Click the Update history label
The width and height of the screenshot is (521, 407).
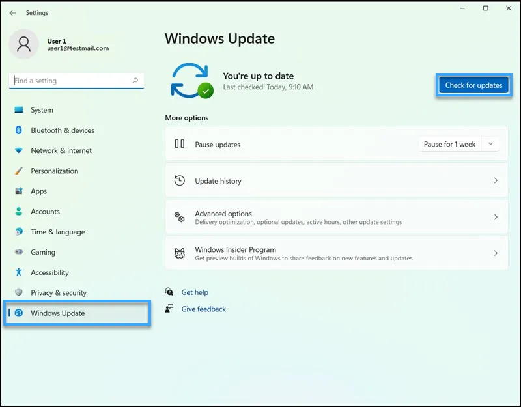click(218, 181)
